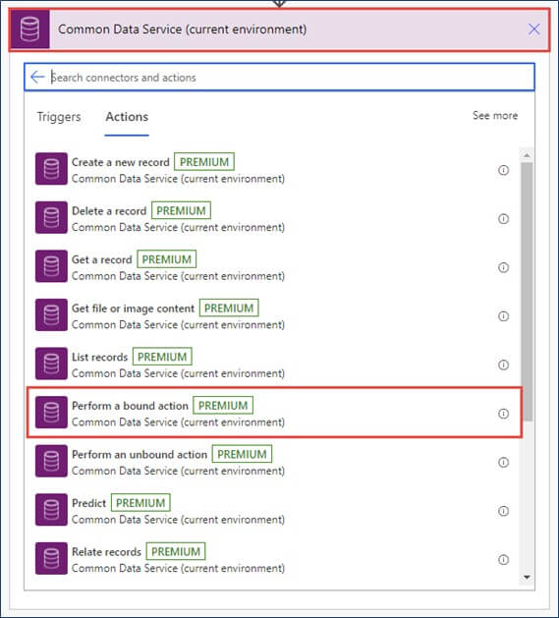Show info for Delete a record

click(503, 219)
